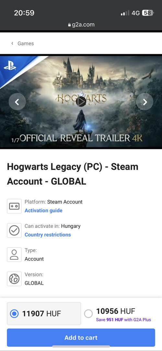
Task: Select the 11907 HUF price option
Action: point(44,313)
